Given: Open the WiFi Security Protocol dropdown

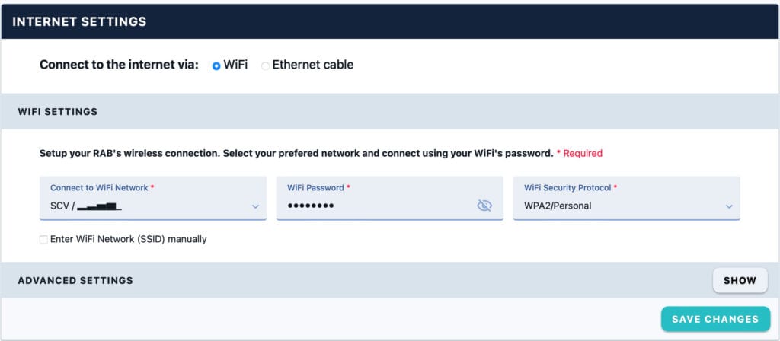Looking at the screenshot, I should (x=626, y=199).
